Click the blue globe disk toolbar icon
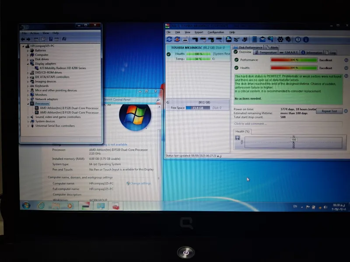 [228, 39]
